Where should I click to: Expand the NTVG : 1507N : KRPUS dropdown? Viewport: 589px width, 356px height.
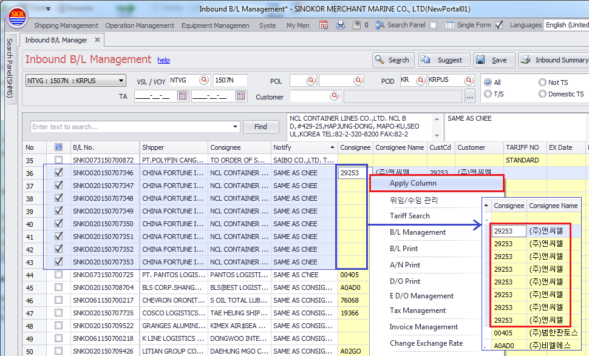[x=121, y=81]
